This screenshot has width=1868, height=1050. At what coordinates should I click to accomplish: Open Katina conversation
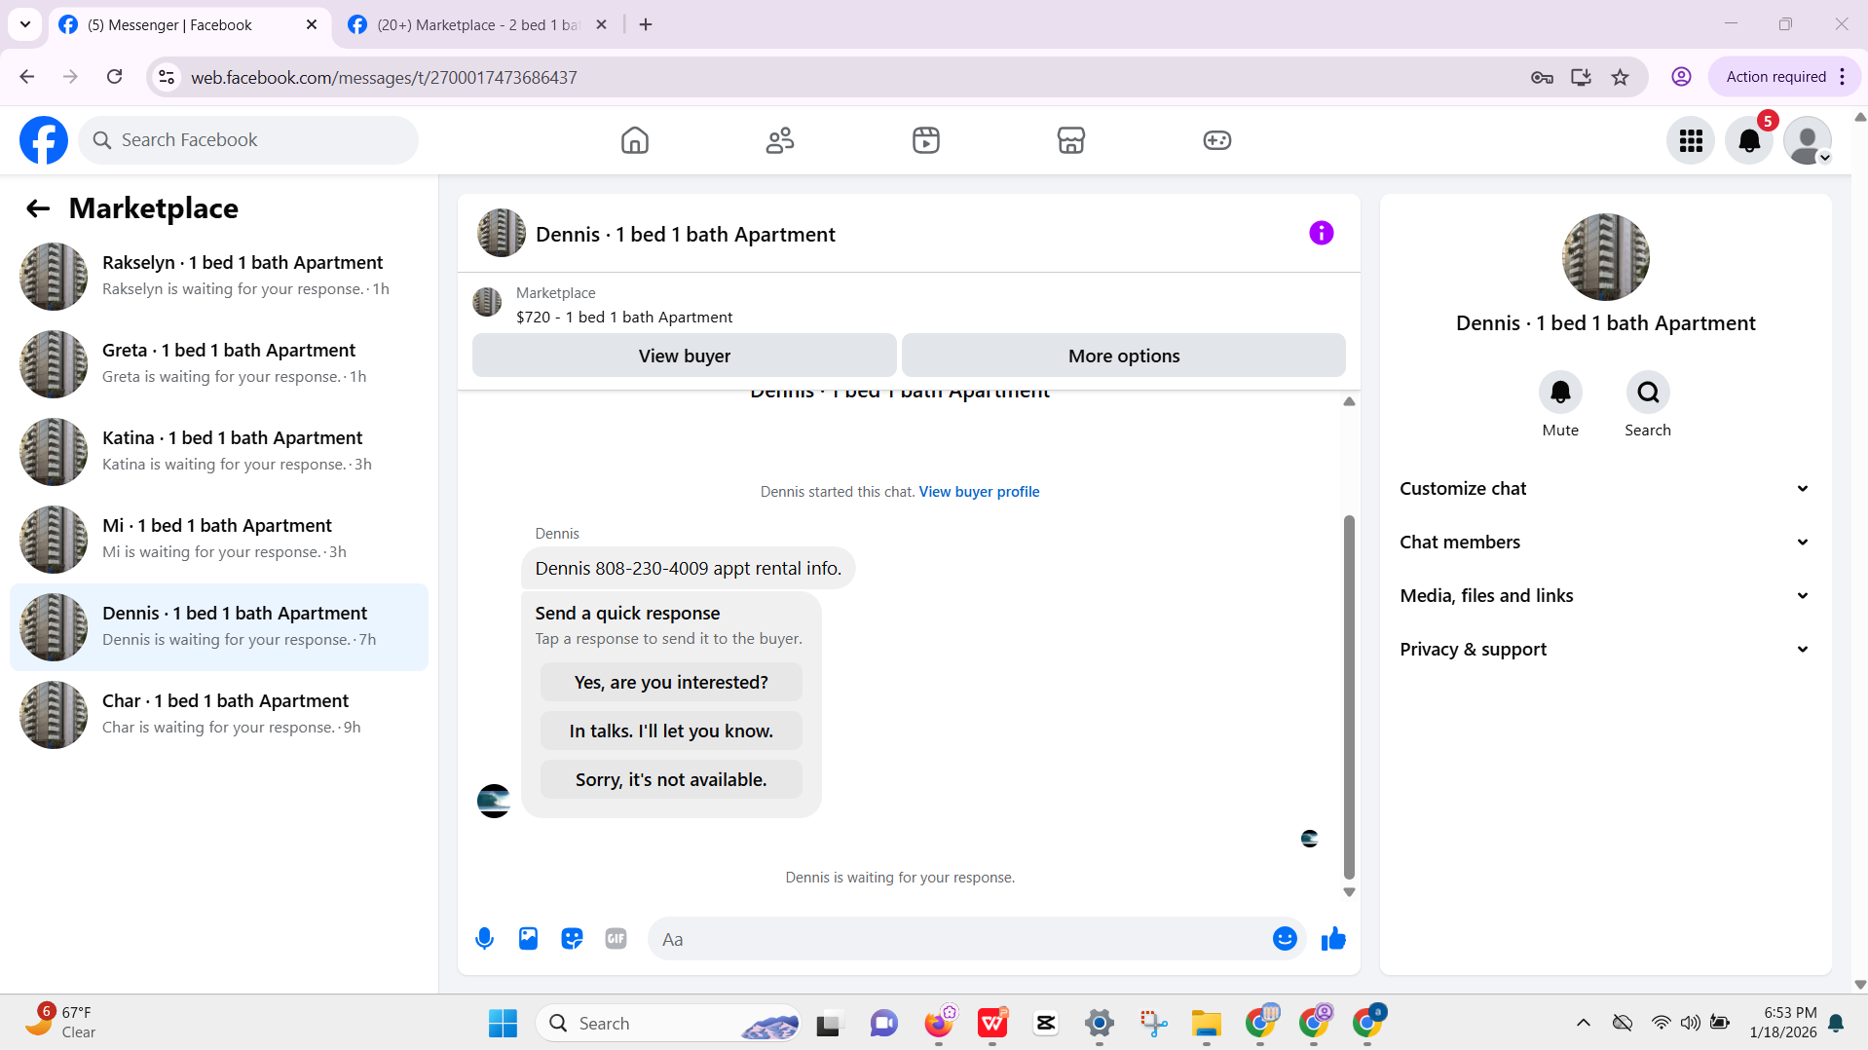point(219,452)
